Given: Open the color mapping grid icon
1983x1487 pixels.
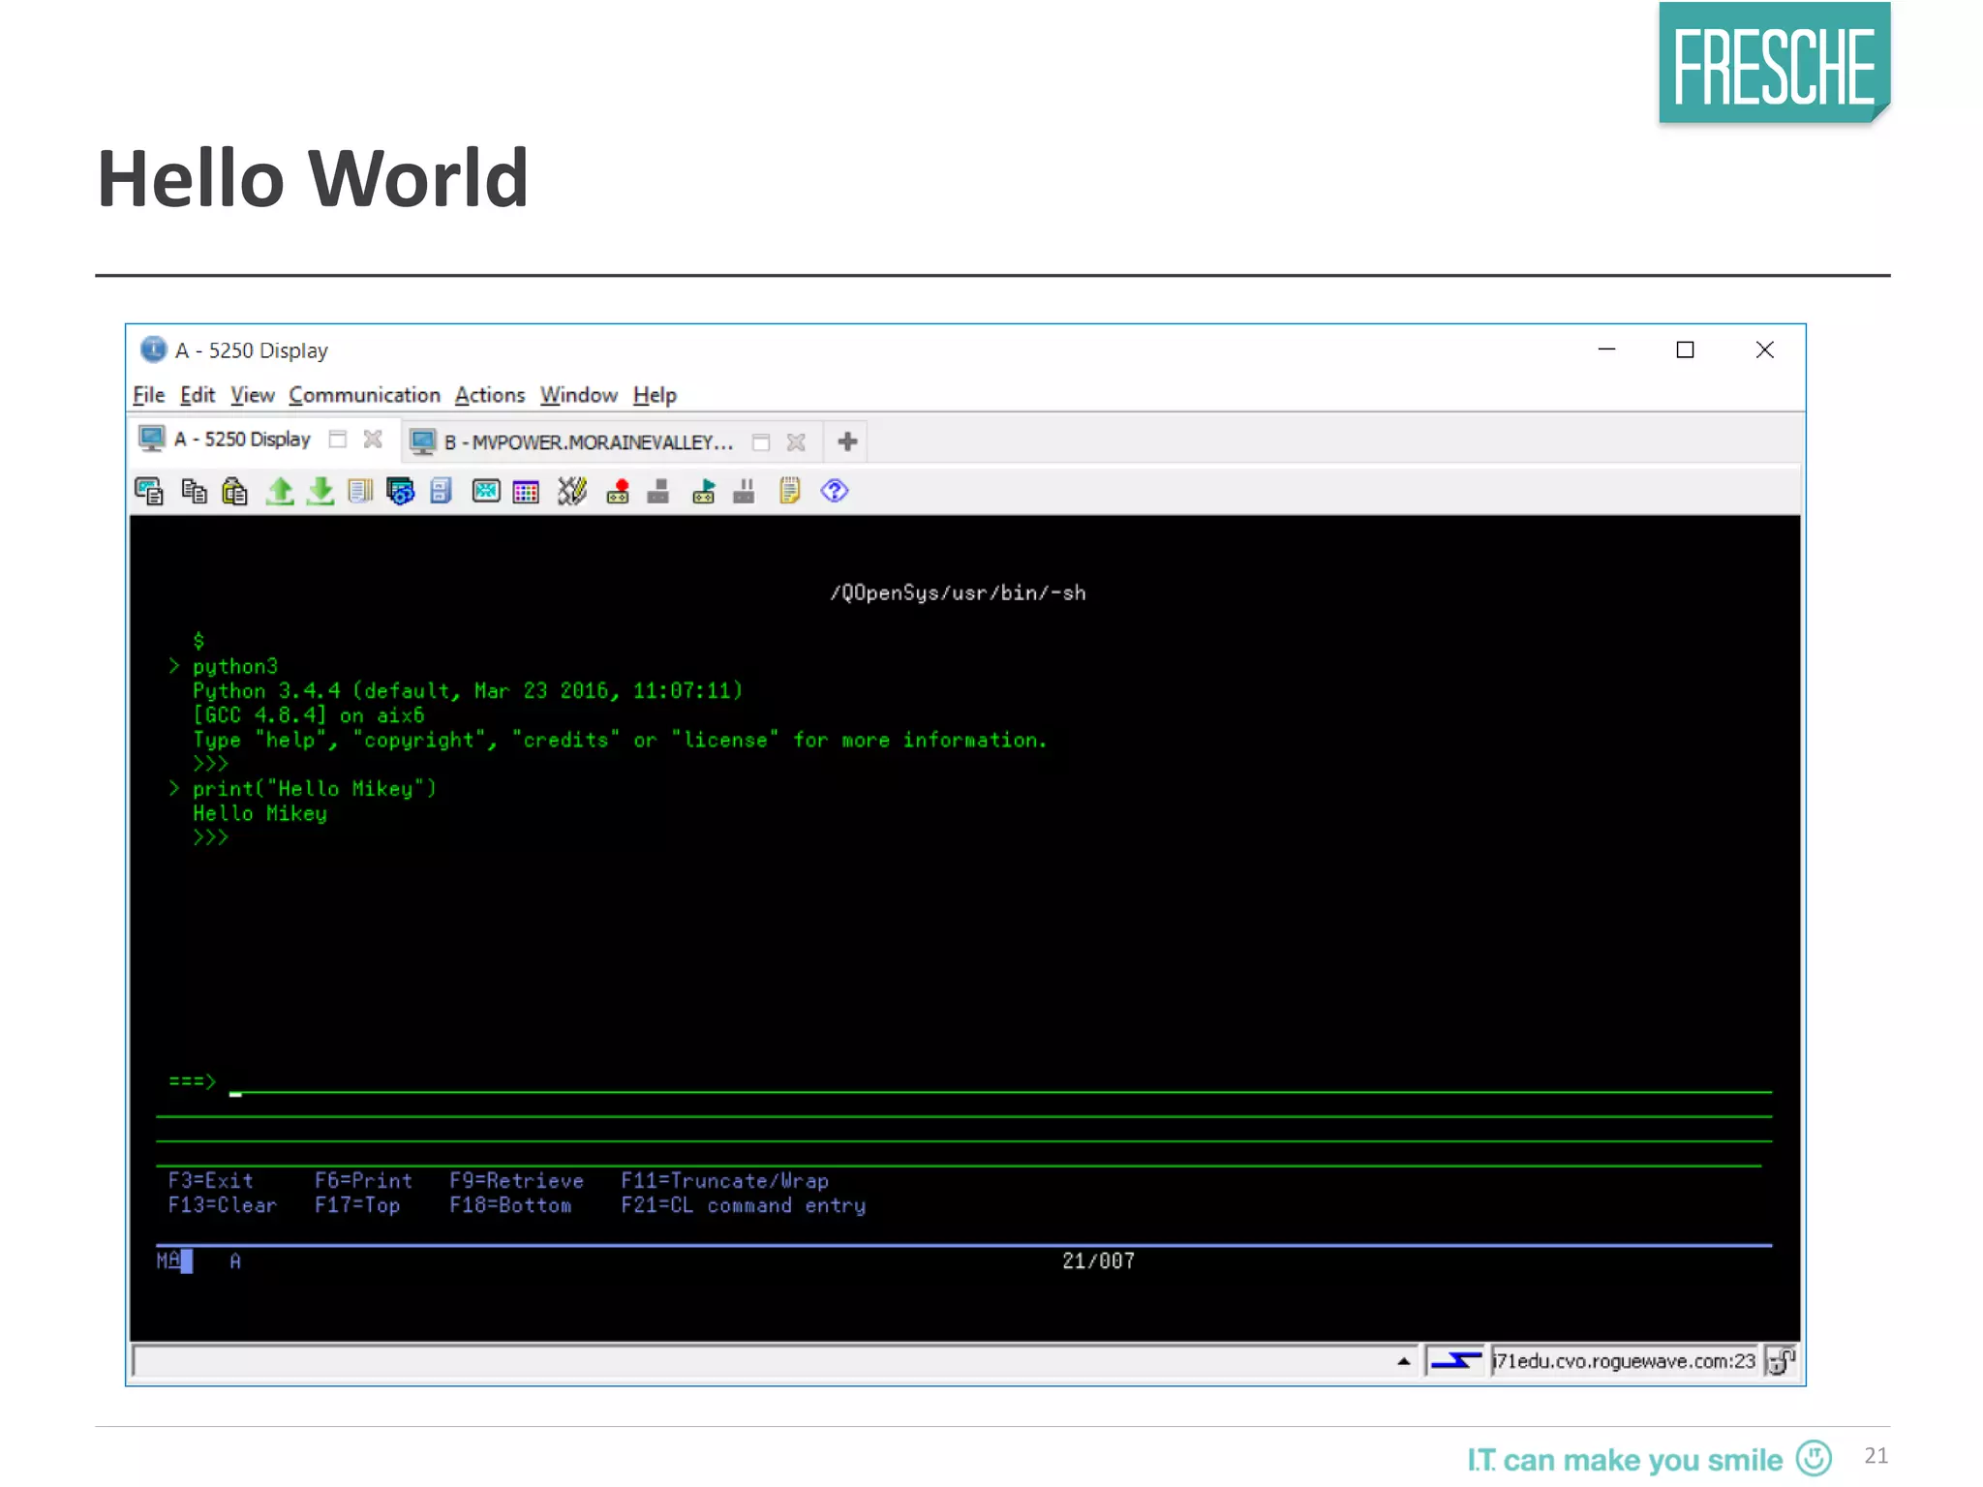Looking at the screenshot, I should pos(526,492).
